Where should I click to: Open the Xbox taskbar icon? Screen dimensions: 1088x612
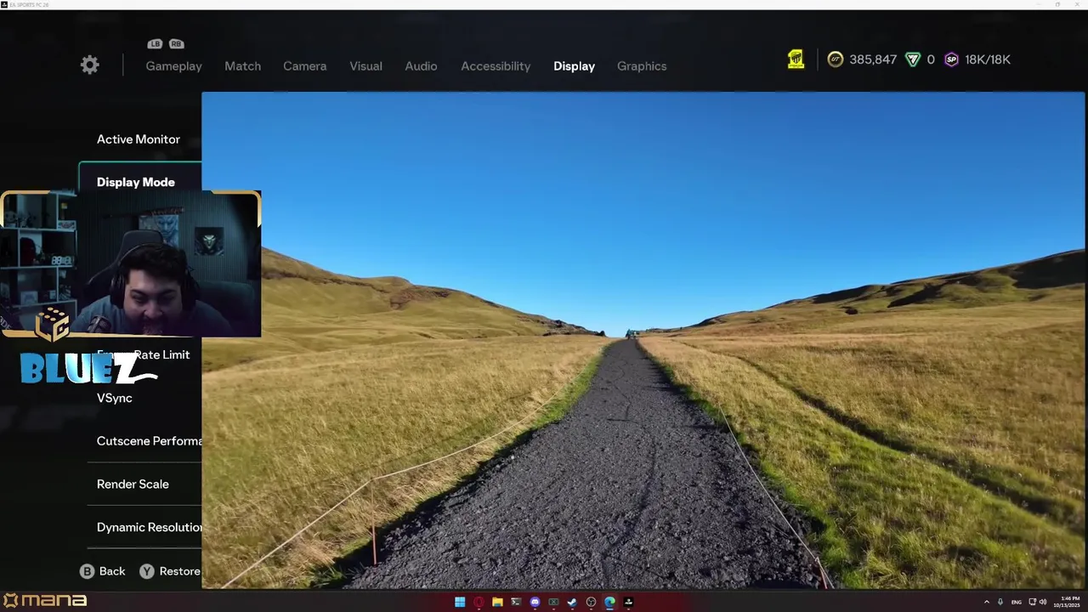click(553, 602)
